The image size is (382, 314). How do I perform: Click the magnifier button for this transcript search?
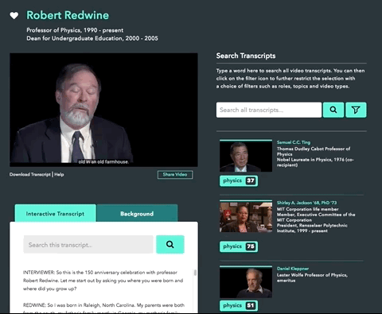pos(170,244)
